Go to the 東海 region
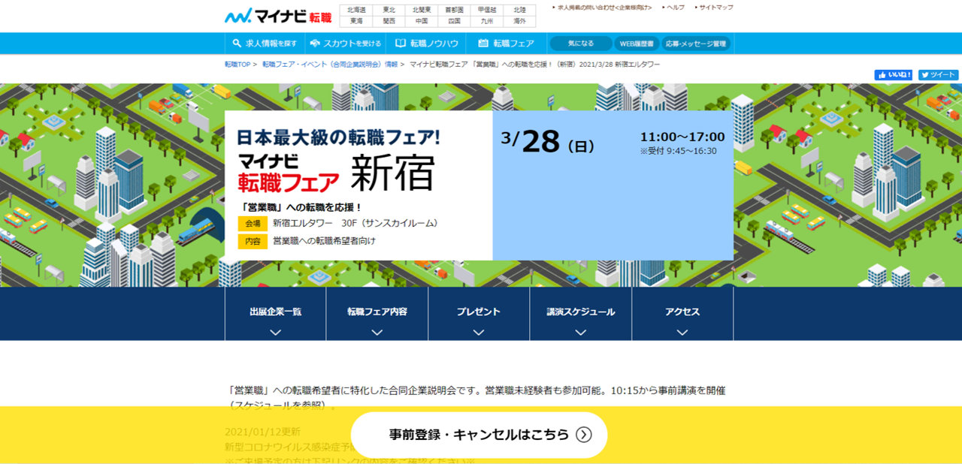 pyautogui.click(x=356, y=21)
